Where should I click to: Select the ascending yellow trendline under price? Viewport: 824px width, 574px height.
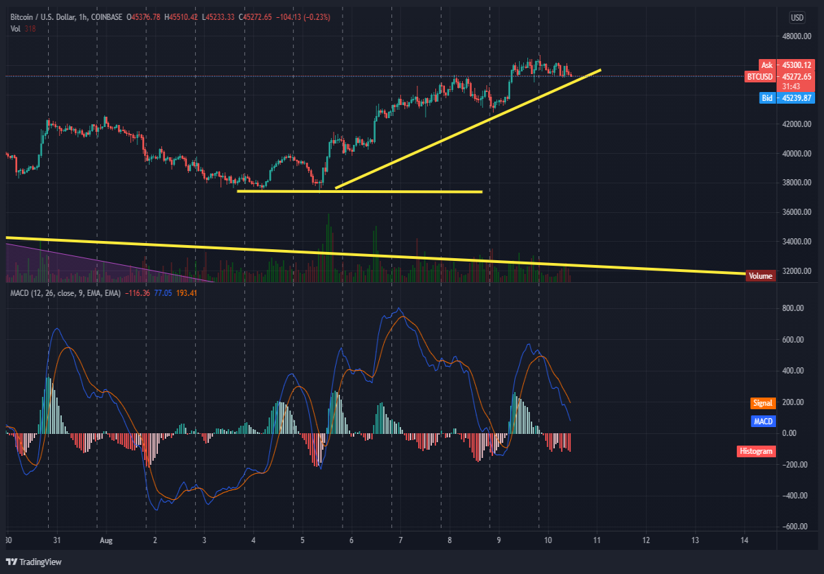click(x=468, y=129)
